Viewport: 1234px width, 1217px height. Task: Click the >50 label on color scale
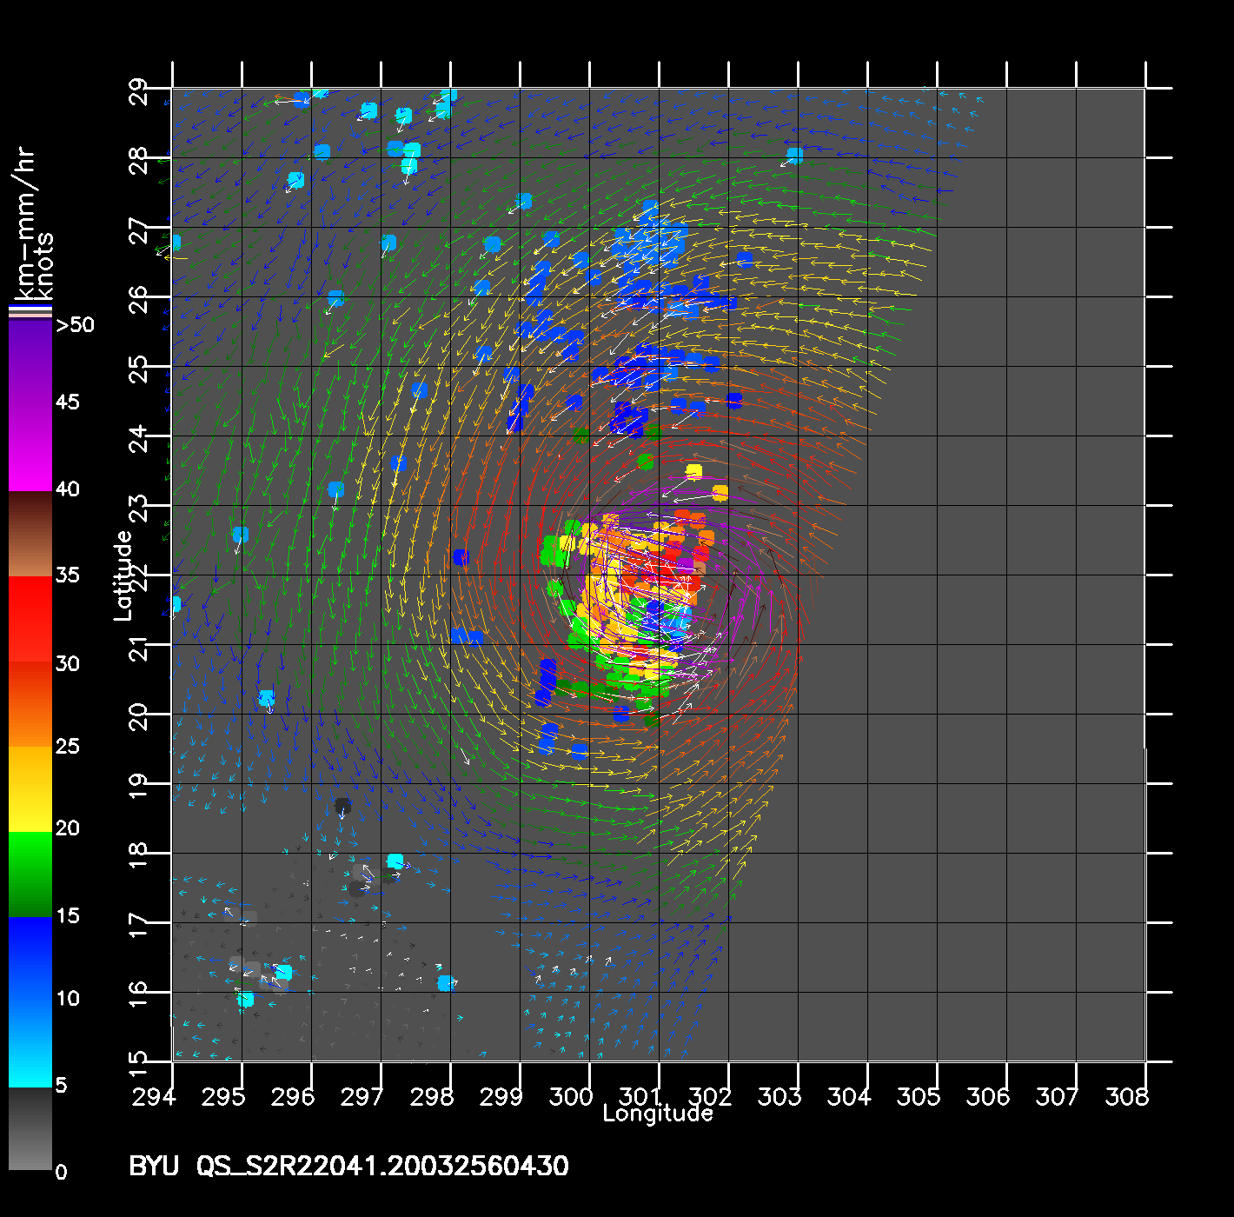tap(75, 325)
